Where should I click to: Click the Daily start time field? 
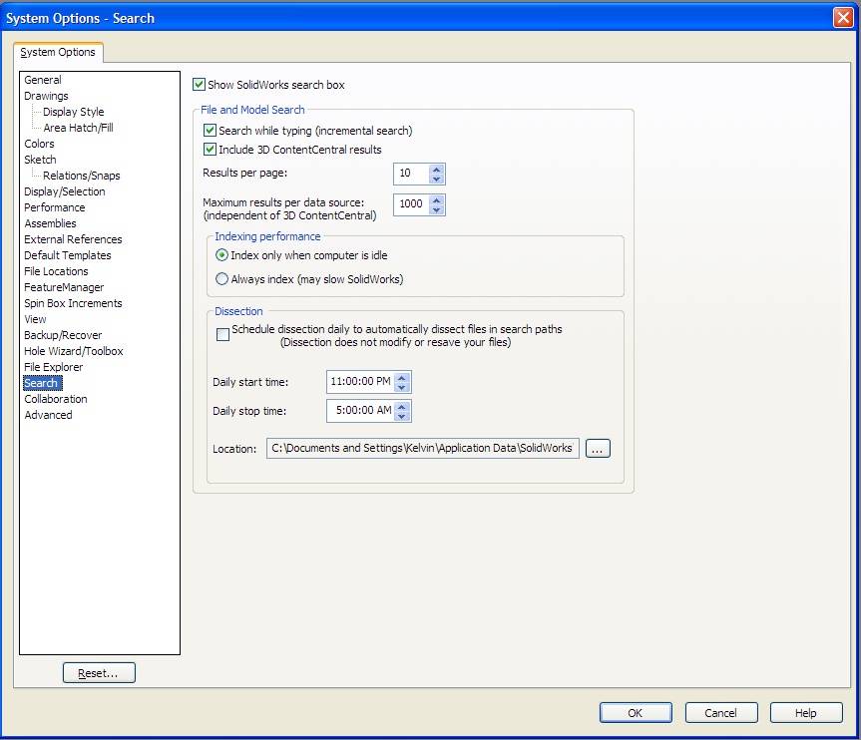coord(361,382)
